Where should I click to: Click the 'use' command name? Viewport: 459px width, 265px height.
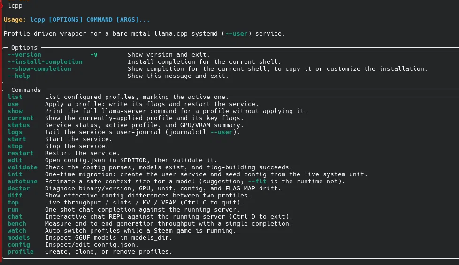click(13, 104)
